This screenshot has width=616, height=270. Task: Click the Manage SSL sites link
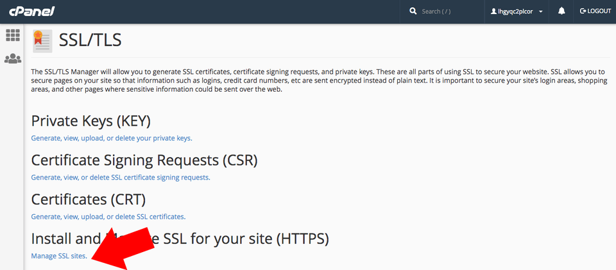[x=59, y=256]
